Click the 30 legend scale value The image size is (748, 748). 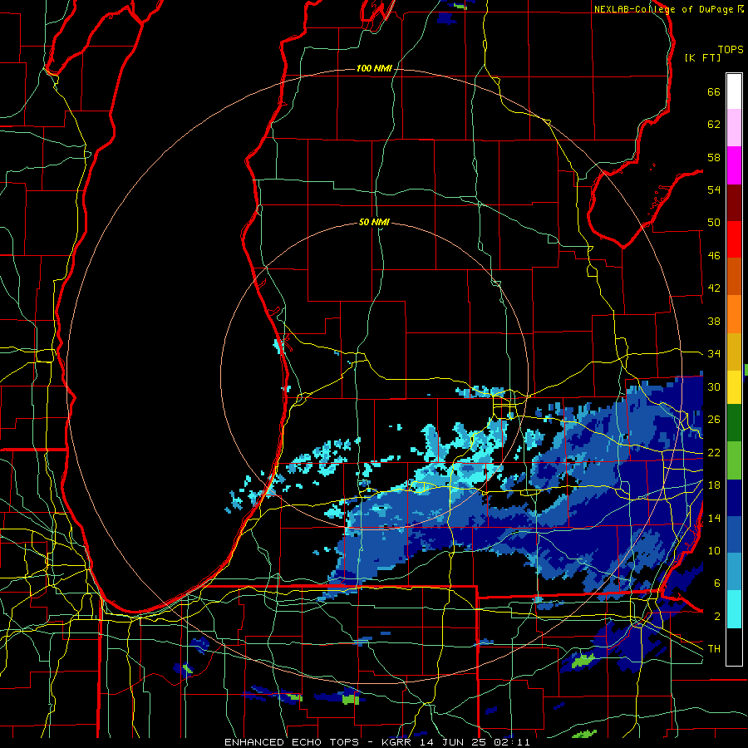point(714,386)
